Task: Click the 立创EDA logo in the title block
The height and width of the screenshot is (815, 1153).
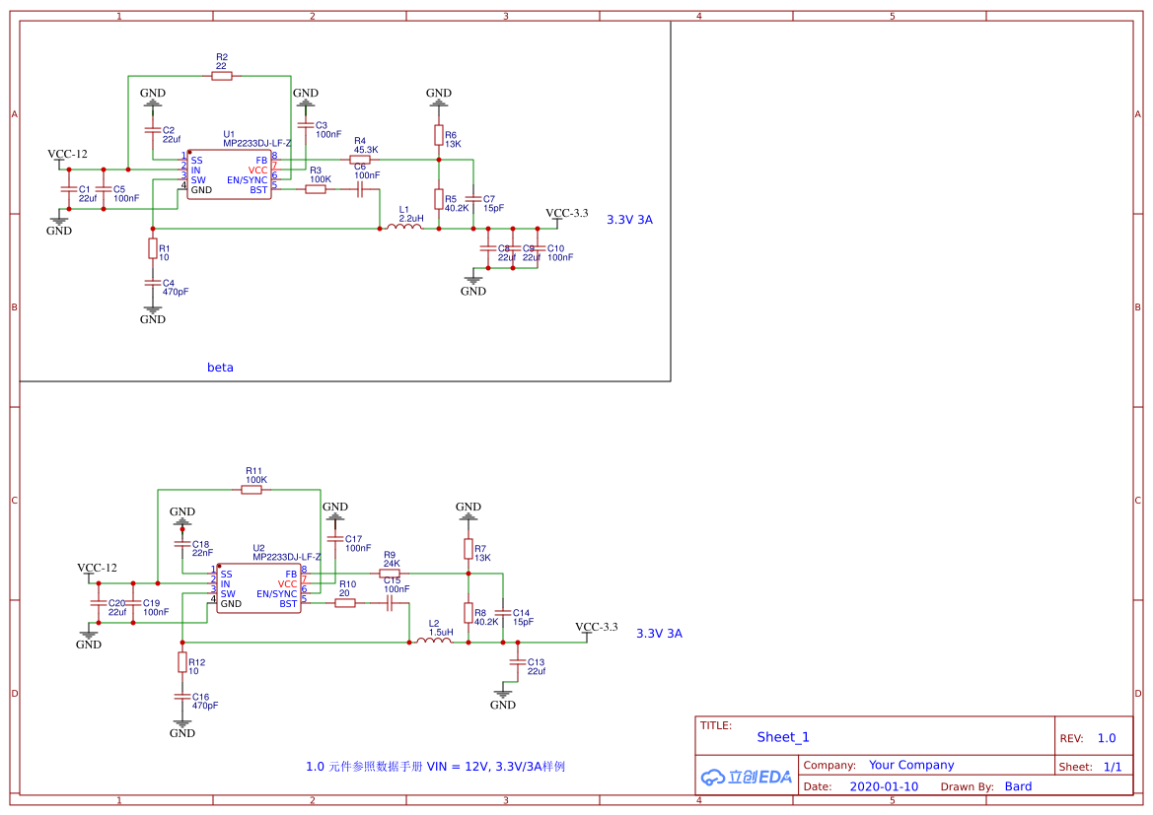Action: pos(747,777)
